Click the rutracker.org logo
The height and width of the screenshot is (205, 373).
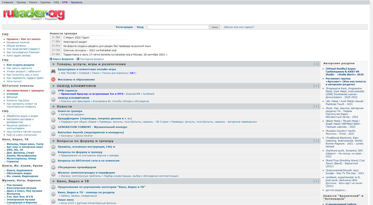(x=34, y=14)
